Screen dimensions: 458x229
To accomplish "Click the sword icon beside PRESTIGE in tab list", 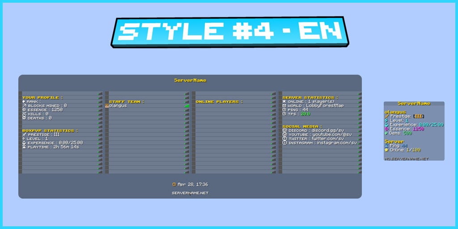I will [24, 135].
